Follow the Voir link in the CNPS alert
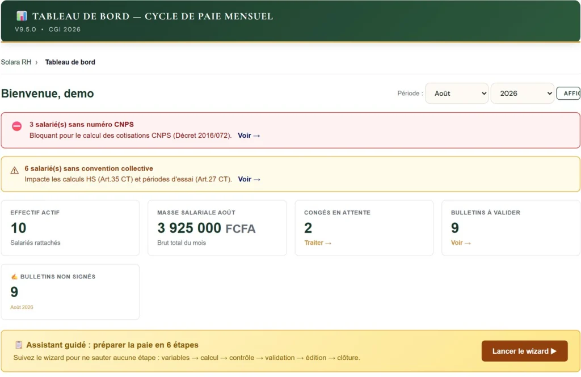This screenshot has width=581, height=377. pos(249,135)
